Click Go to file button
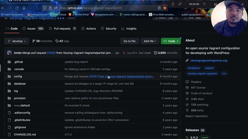 click(129, 41)
